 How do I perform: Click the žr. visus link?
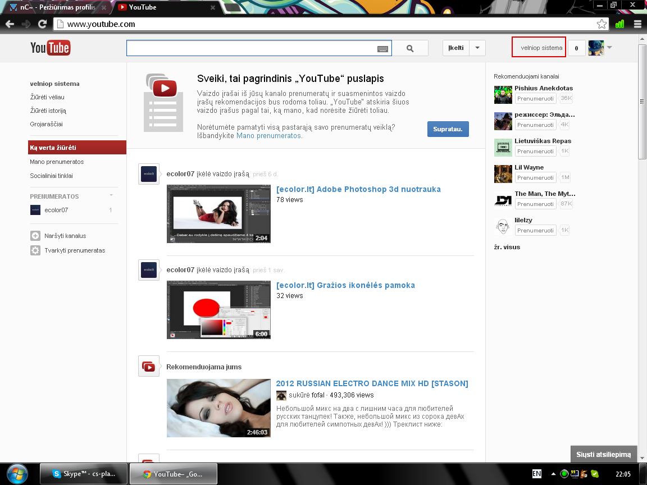pos(507,248)
